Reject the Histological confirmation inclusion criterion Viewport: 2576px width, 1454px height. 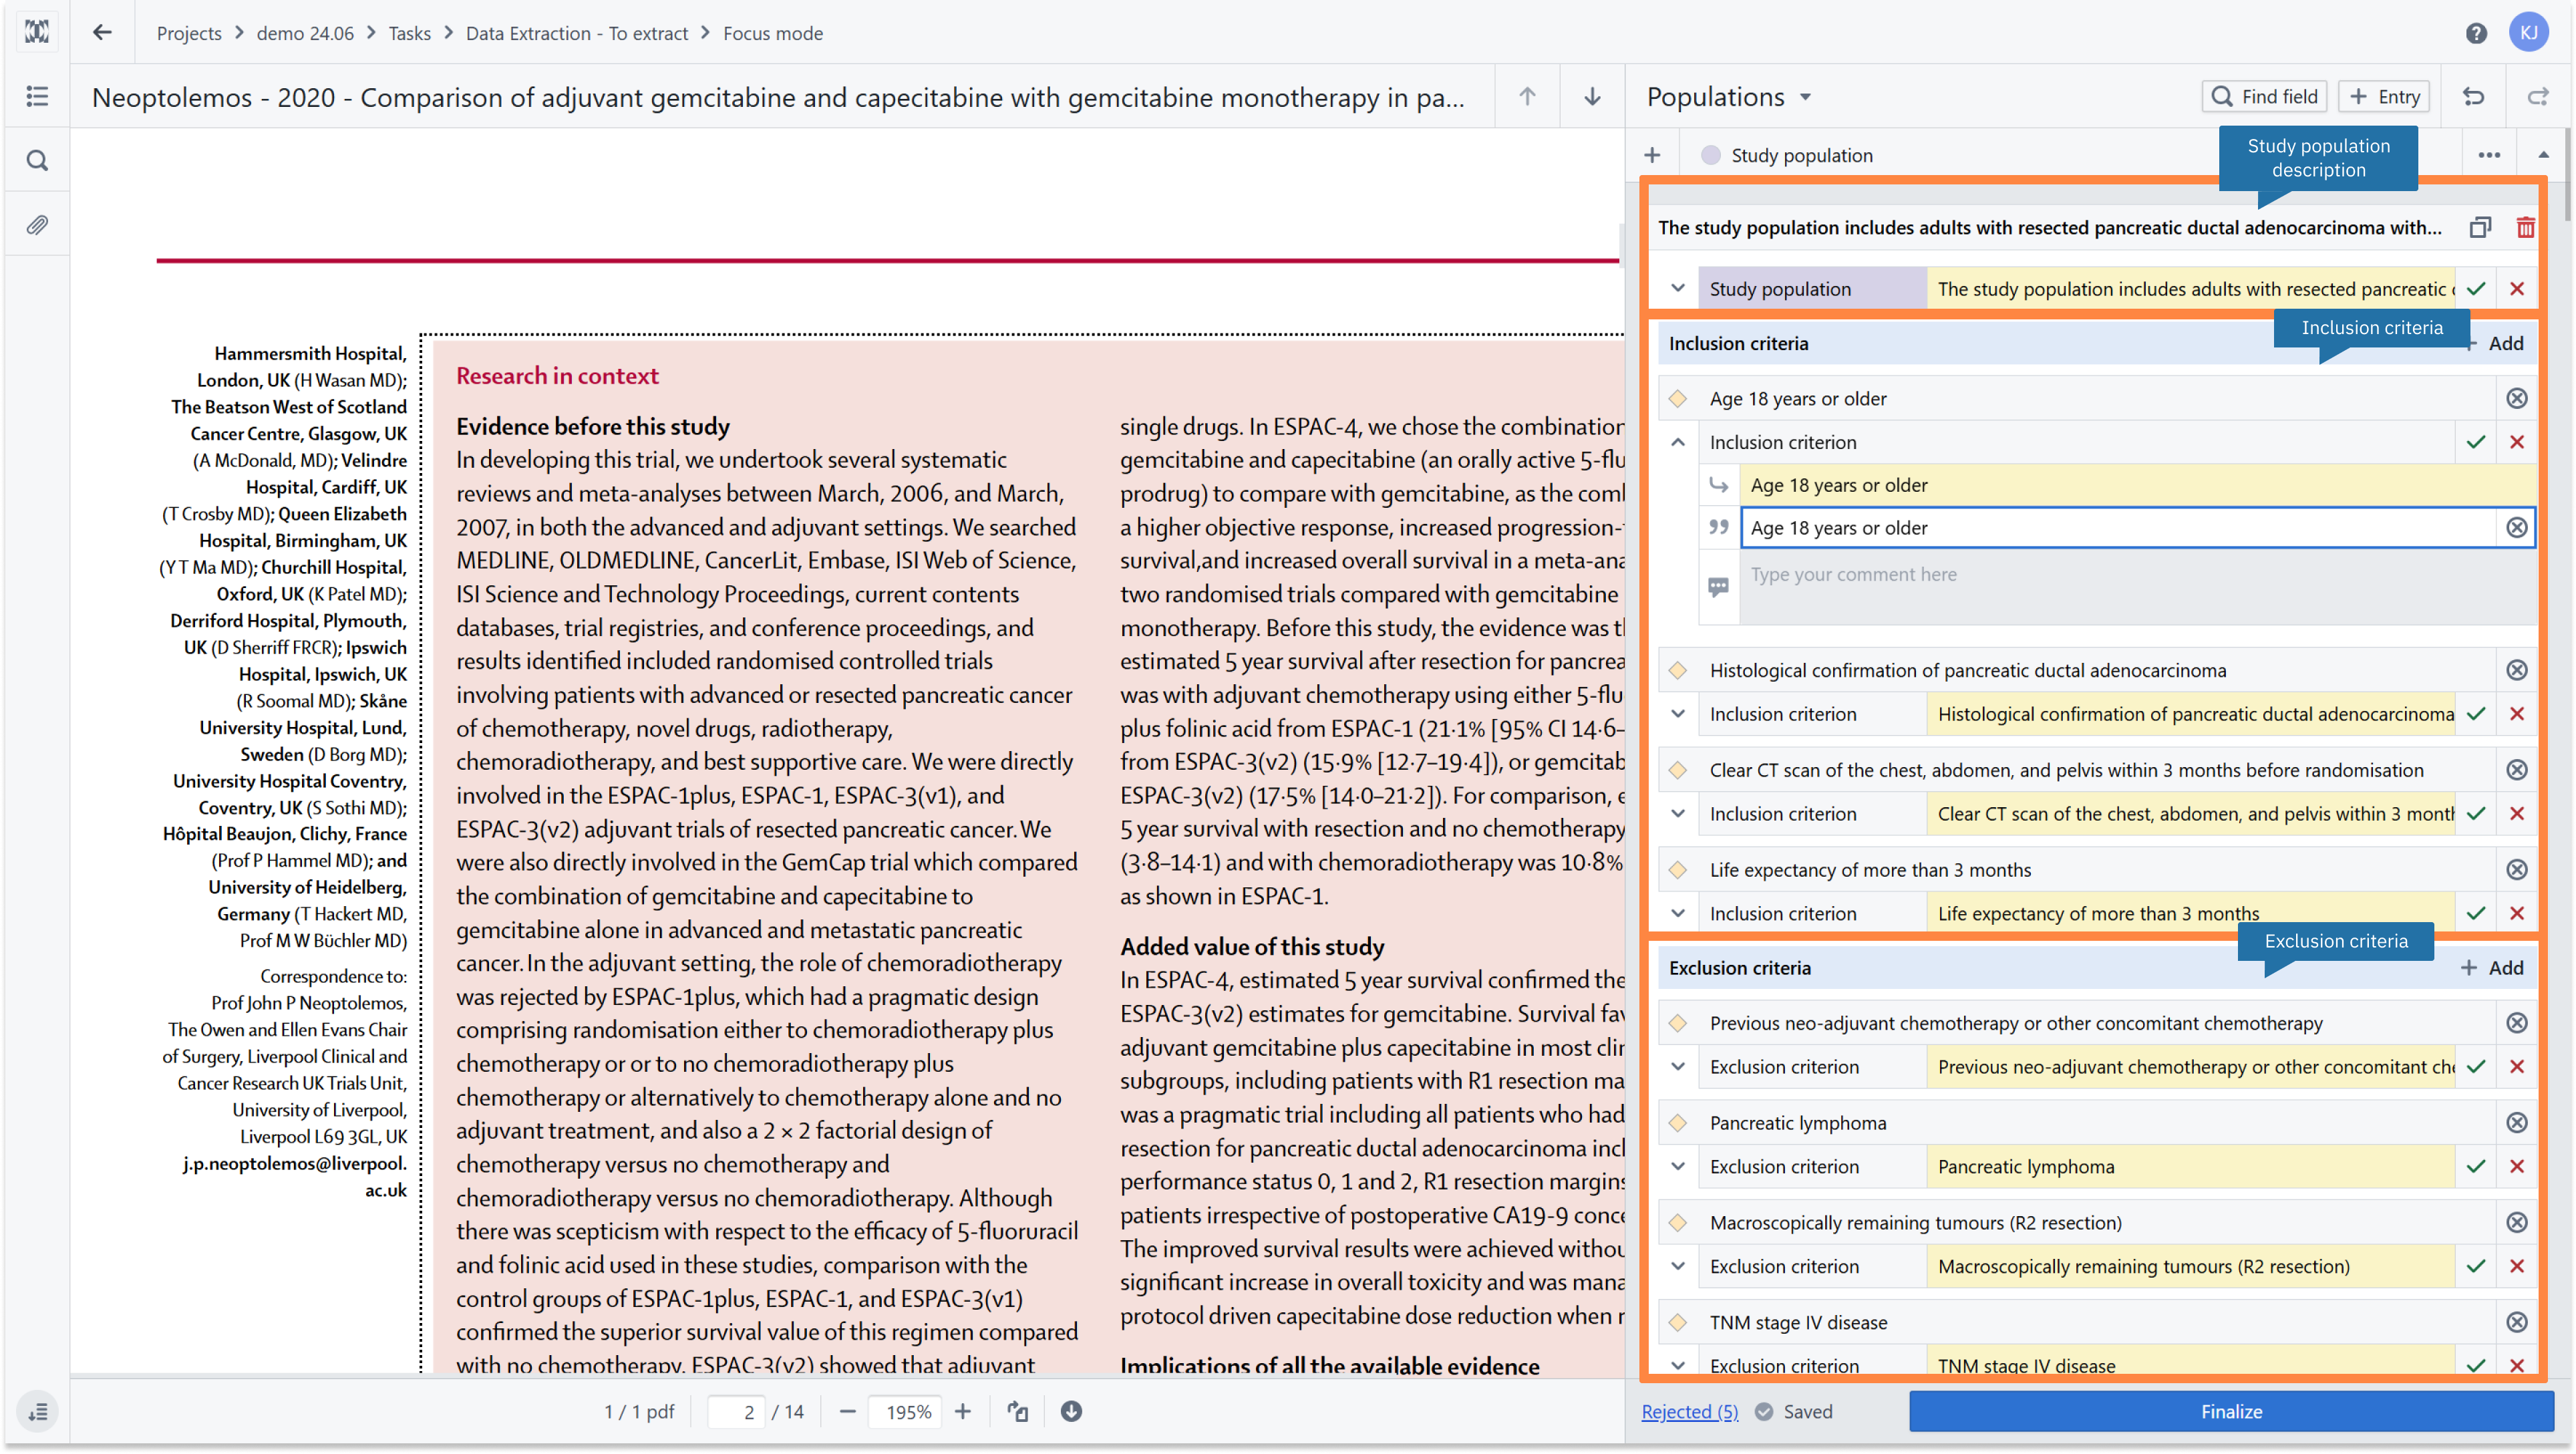click(x=2516, y=714)
